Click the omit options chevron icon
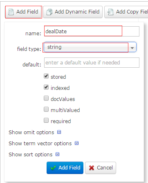The width and height of the screenshot is (148, 183). pyautogui.click(x=59, y=132)
